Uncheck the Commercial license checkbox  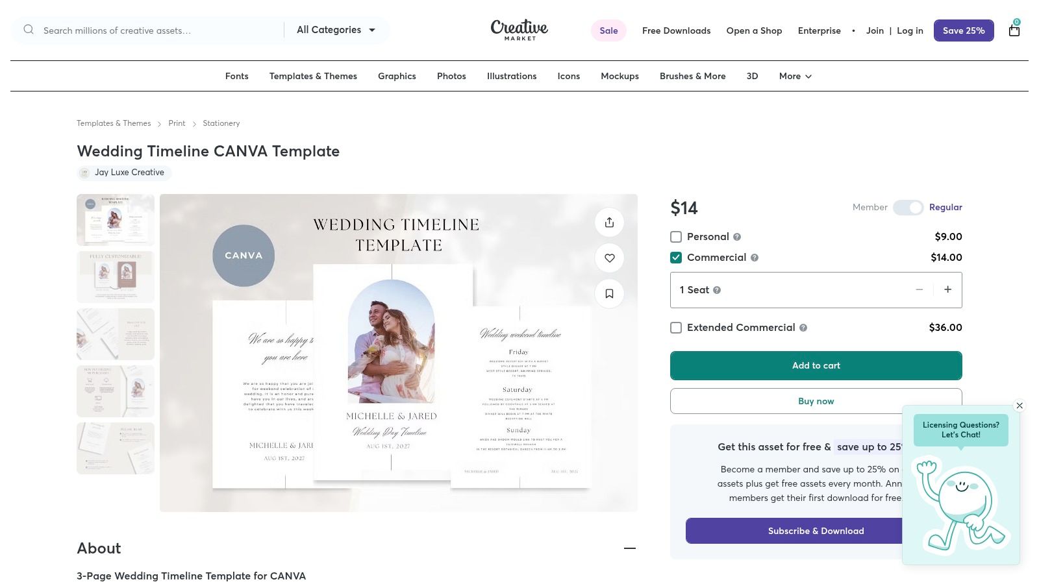coord(676,258)
